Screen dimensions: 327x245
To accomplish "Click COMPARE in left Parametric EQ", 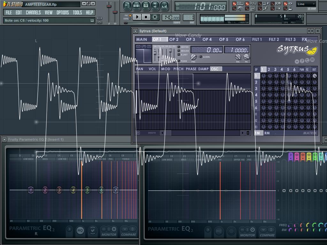I will pyautogui.click(x=128, y=232).
